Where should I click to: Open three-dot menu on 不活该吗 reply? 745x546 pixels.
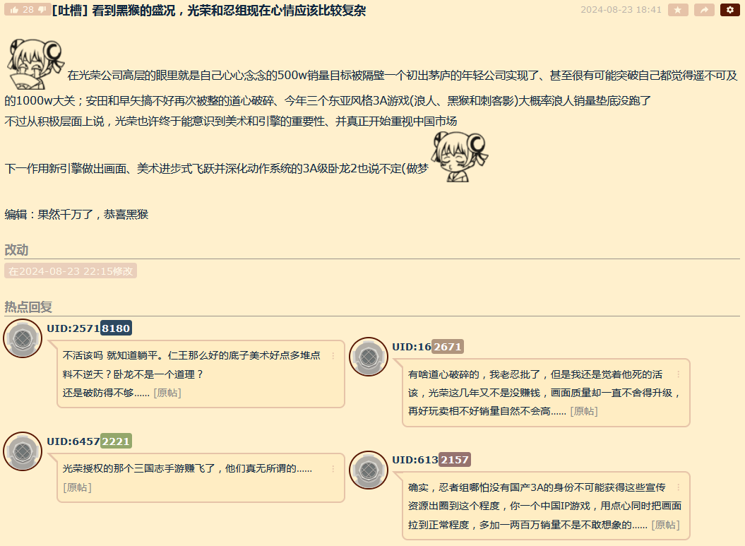[x=333, y=356]
